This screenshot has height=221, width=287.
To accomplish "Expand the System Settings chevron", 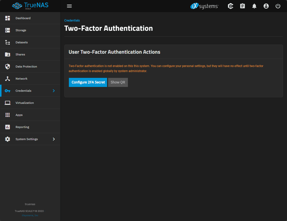I will (54, 139).
